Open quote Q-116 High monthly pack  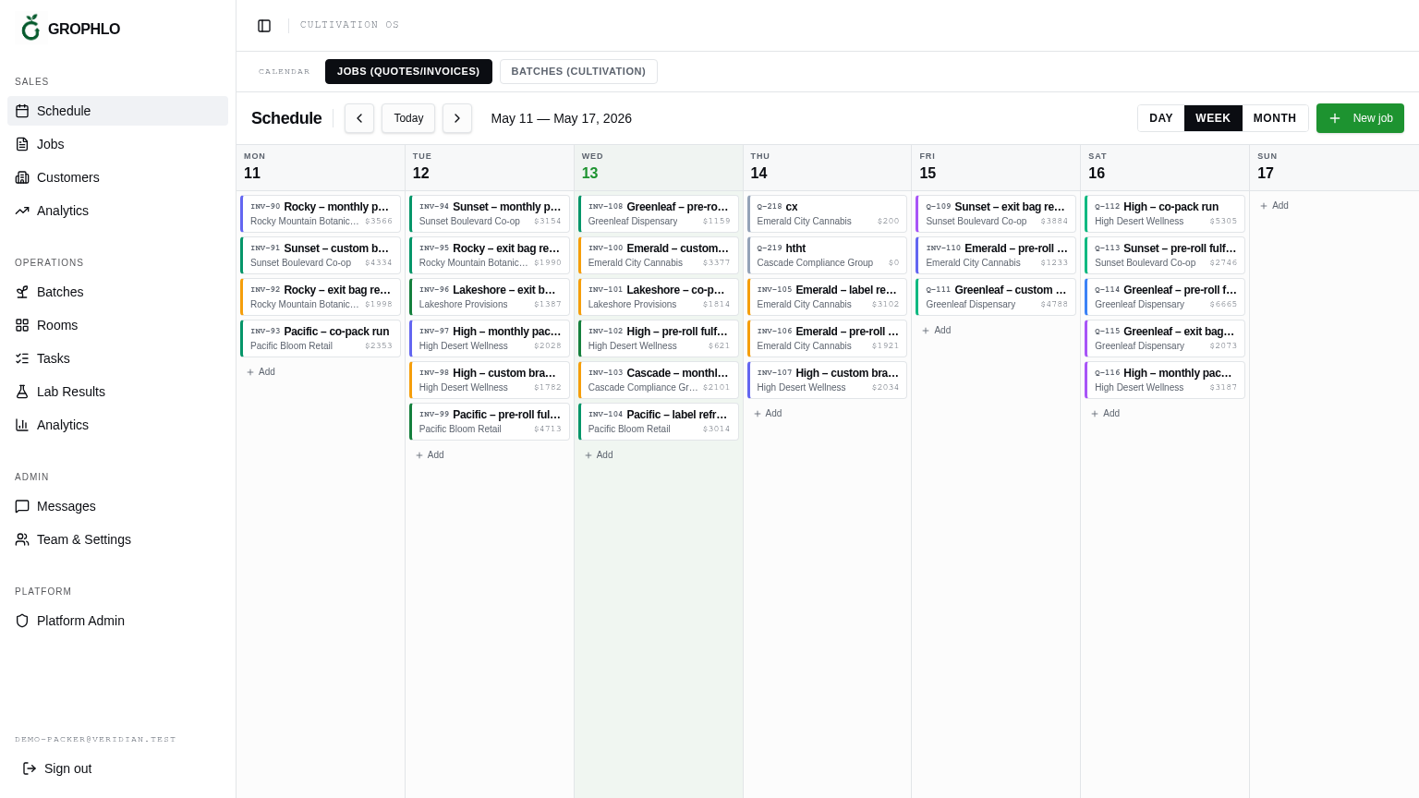tap(1165, 380)
